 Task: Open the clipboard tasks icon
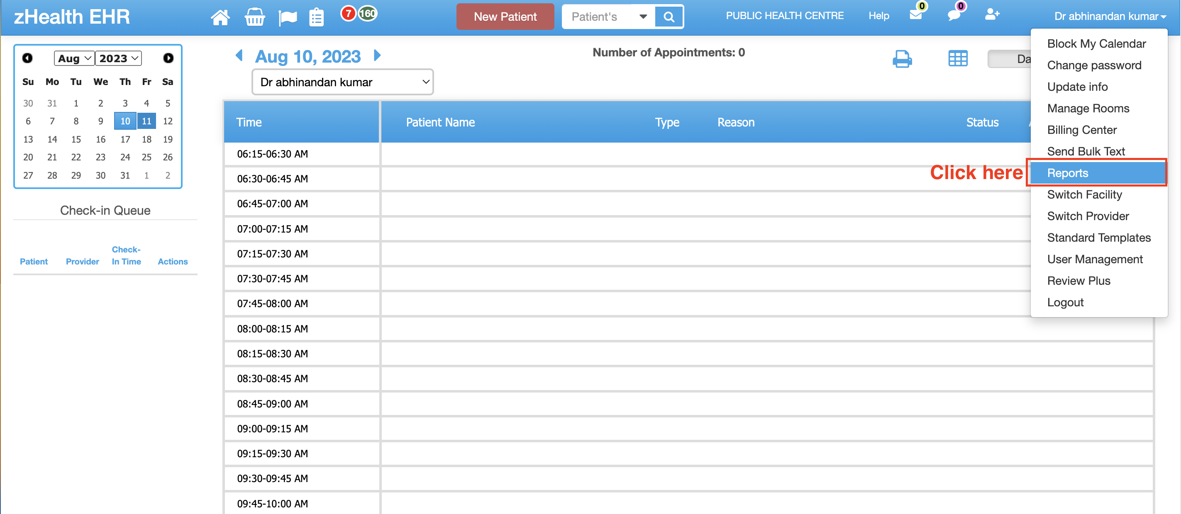click(316, 17)
